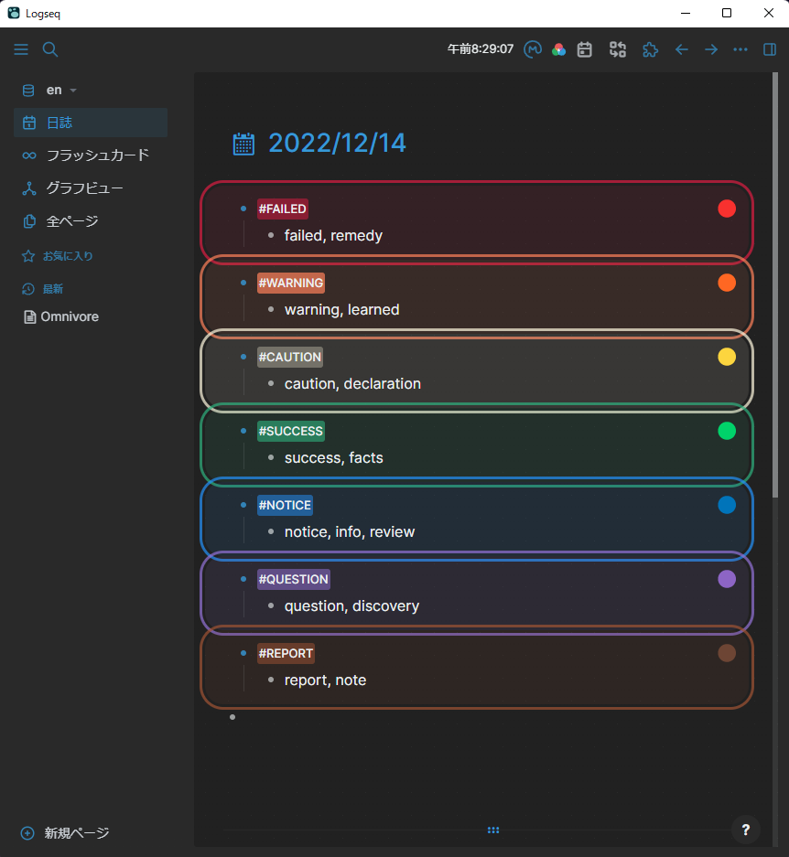Click the #REPORT tag

pos(286,654)
